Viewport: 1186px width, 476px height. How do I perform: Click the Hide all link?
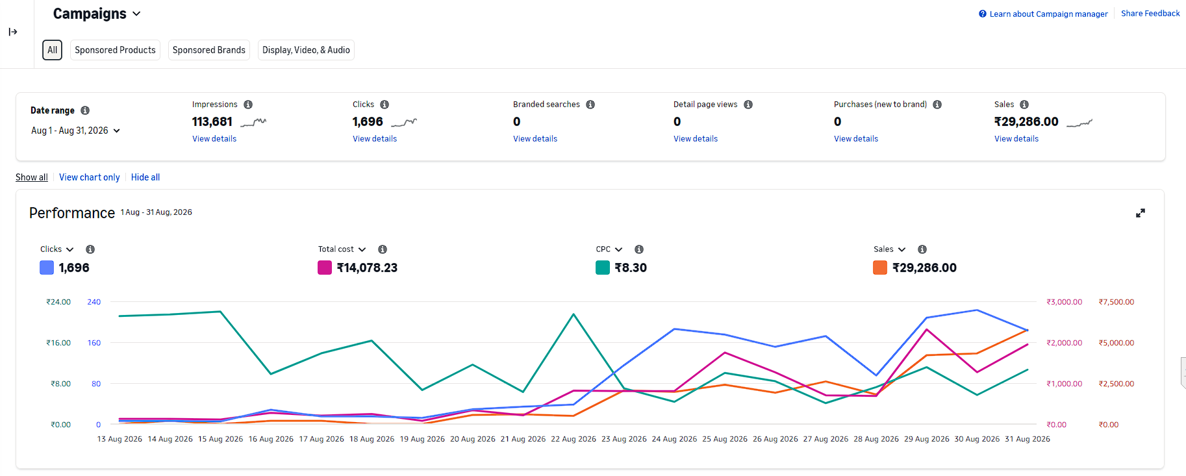coord(145,177)
